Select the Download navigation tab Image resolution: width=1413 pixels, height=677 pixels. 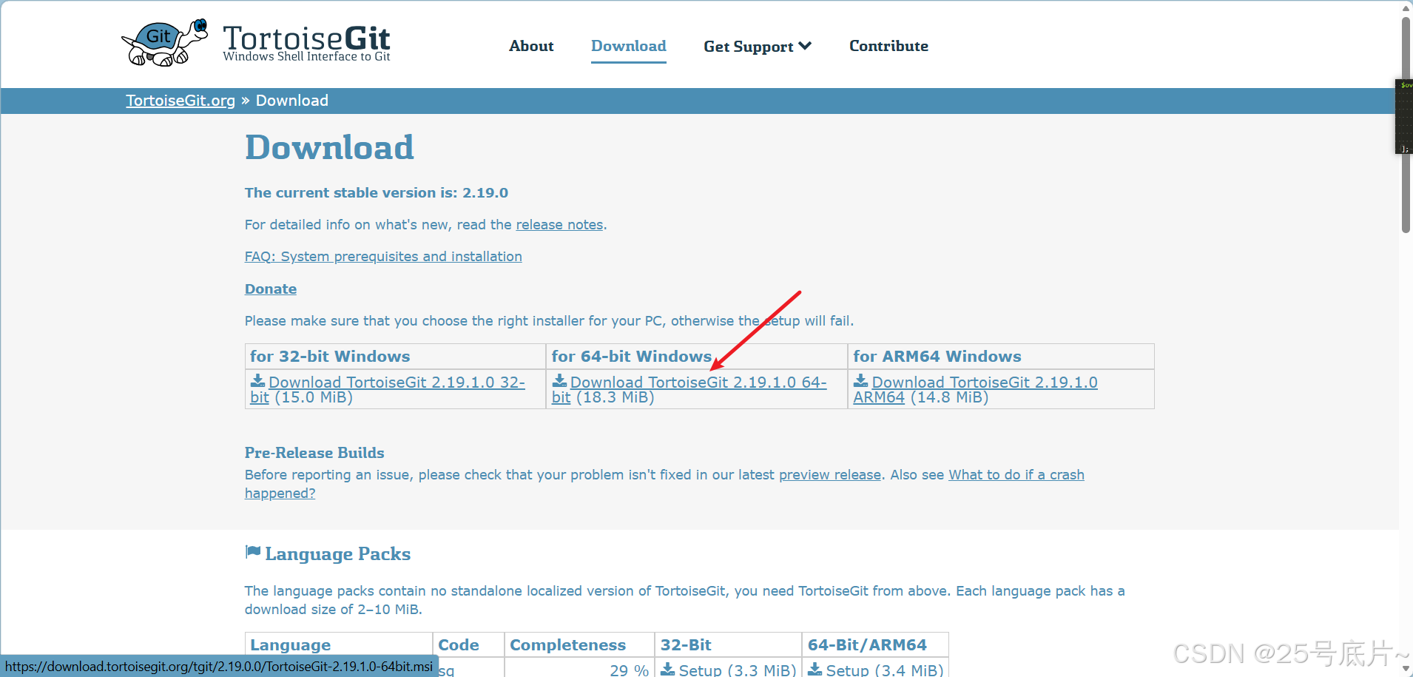coord(629,46)
